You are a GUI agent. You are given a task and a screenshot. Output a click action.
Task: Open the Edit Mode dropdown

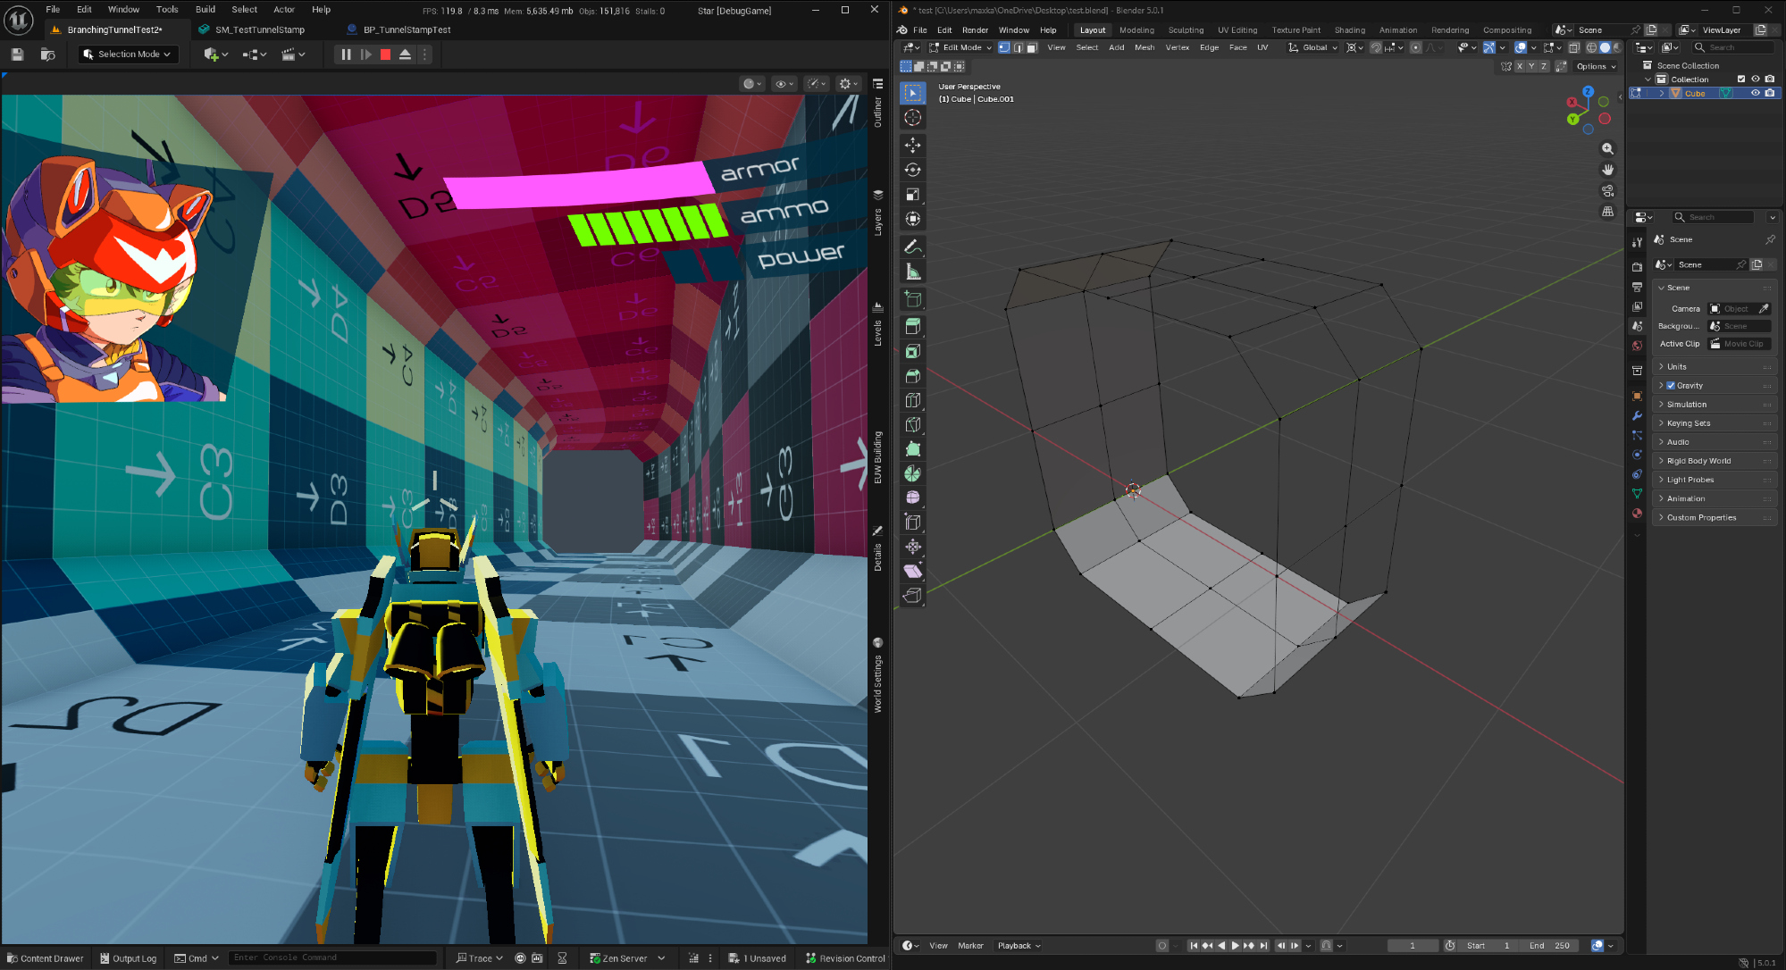[x=960, y=47]
